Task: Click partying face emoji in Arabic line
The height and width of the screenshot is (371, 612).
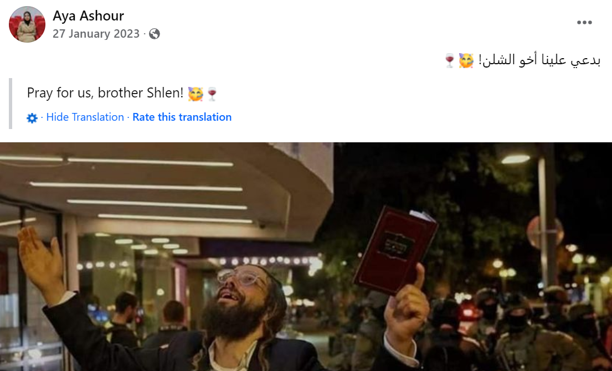Action: click(466, 60)
